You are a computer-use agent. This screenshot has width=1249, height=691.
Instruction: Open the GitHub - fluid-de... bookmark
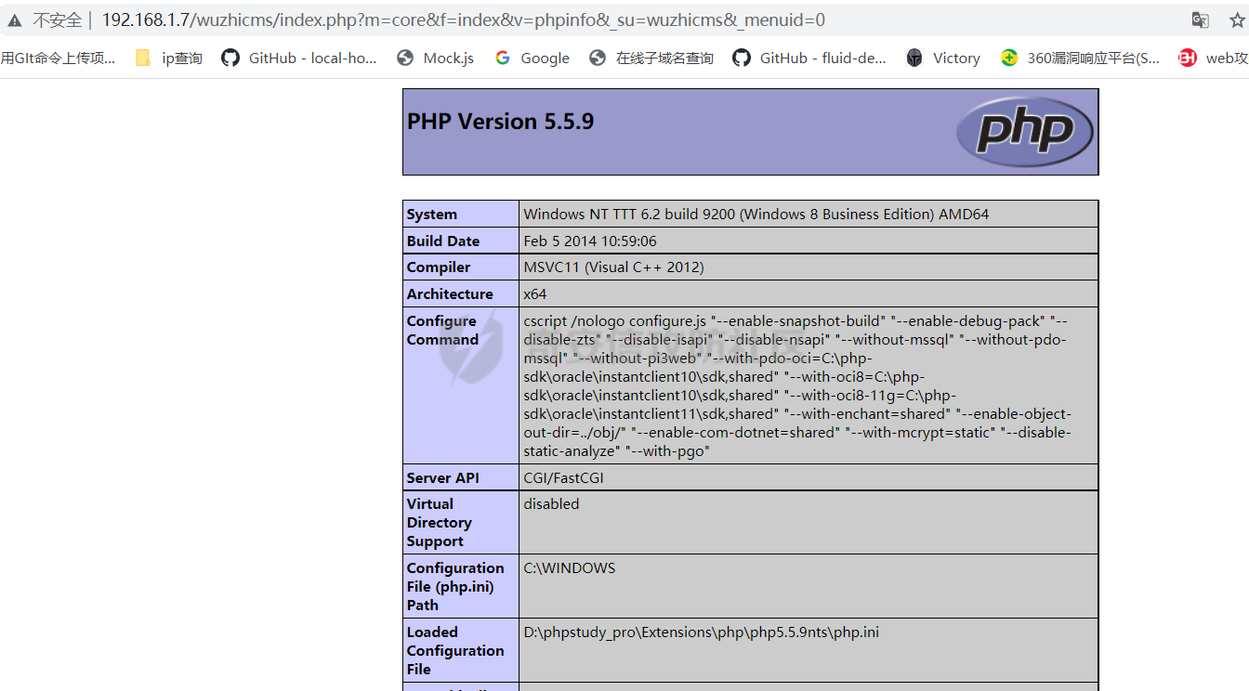point(809,58)
